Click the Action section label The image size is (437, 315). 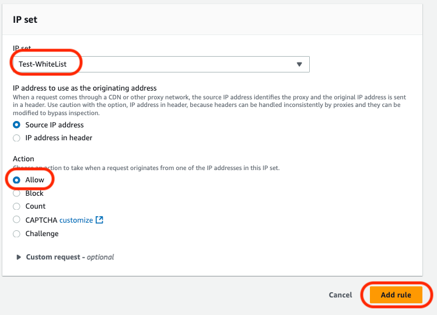point(23,159)
